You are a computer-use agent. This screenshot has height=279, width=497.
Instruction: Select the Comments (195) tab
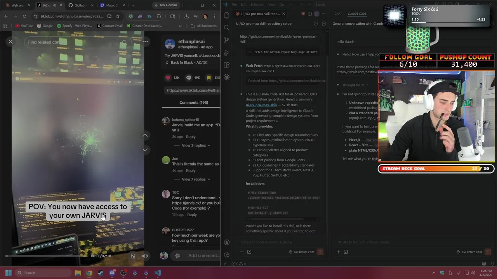[194, 102]
